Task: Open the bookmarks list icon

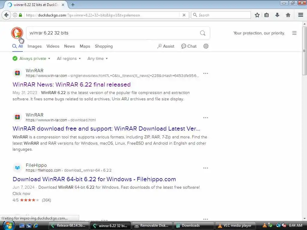Action: [267, 15]
